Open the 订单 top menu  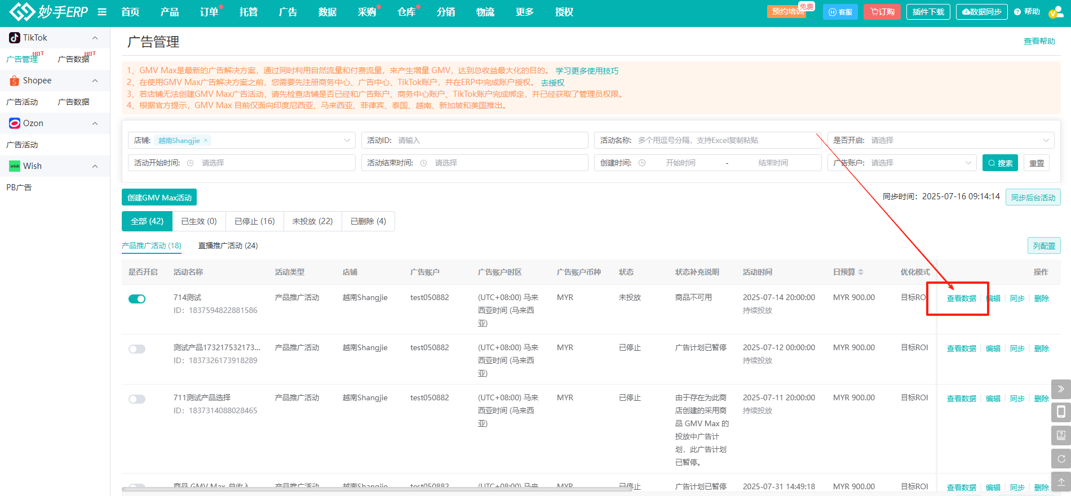pyautogui.click(x=209, y=12)
